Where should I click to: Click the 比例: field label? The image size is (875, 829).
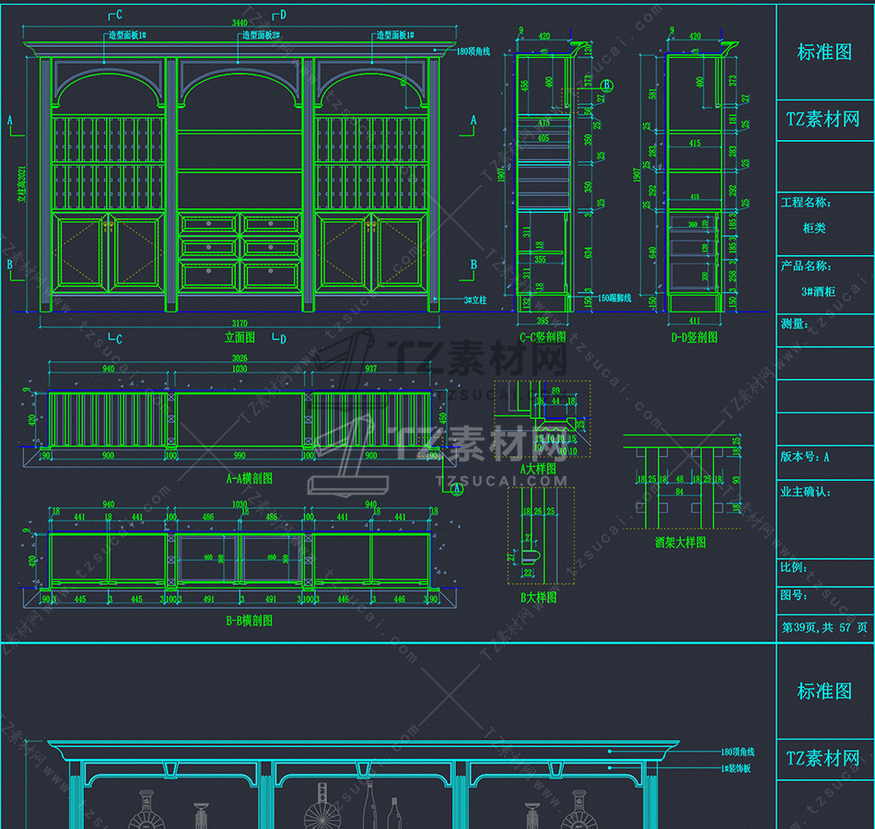(x=794, y=567)
